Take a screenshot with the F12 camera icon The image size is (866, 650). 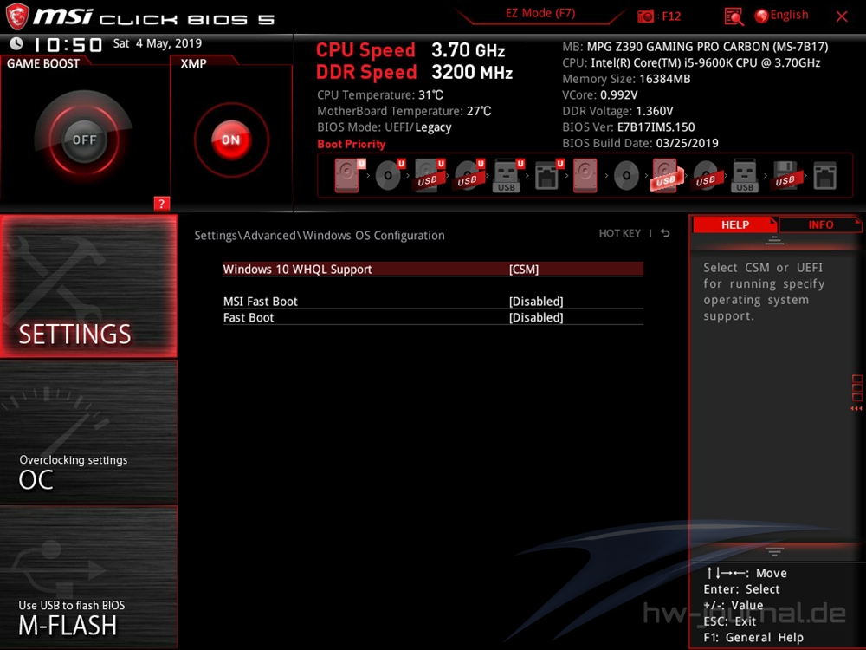(x=645, y=16)
